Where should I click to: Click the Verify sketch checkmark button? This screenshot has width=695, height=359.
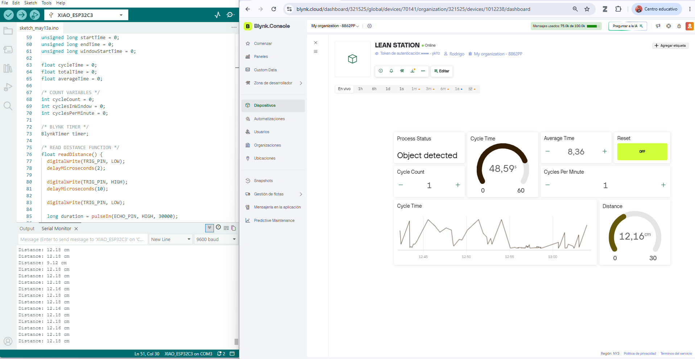(9, 15)
